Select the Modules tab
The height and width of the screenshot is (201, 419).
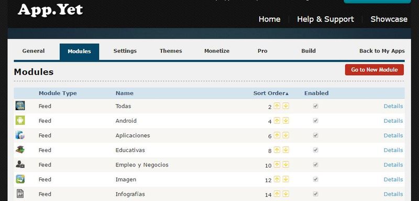tap(80, 51)
